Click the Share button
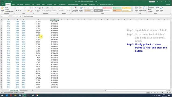 pyautogui.click(x=168, y=5)
